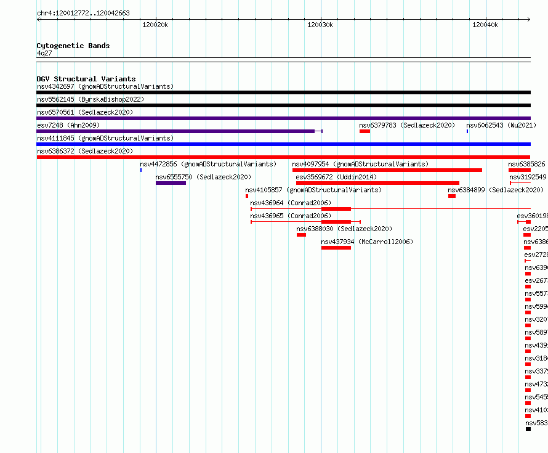Open variant label nsv6388030 (Sedlazeck2020)
548x453 pixels.
344,229
